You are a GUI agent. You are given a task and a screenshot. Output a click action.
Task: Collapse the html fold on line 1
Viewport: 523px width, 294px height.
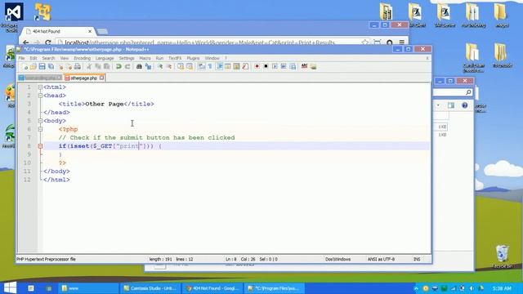click(x=40, y=87)
